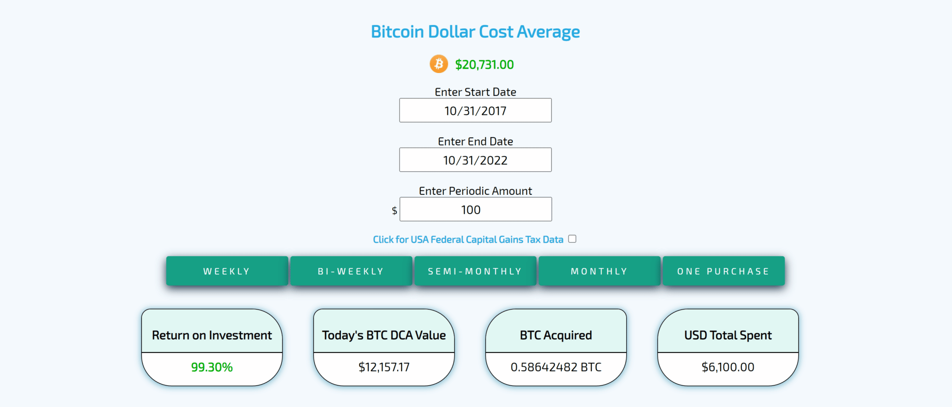Open the Capital Gains Tax Data link
This screenshot has height=407, width=952.
(468, 240)
